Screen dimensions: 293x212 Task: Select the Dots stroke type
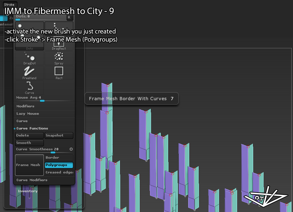point(29,36)
